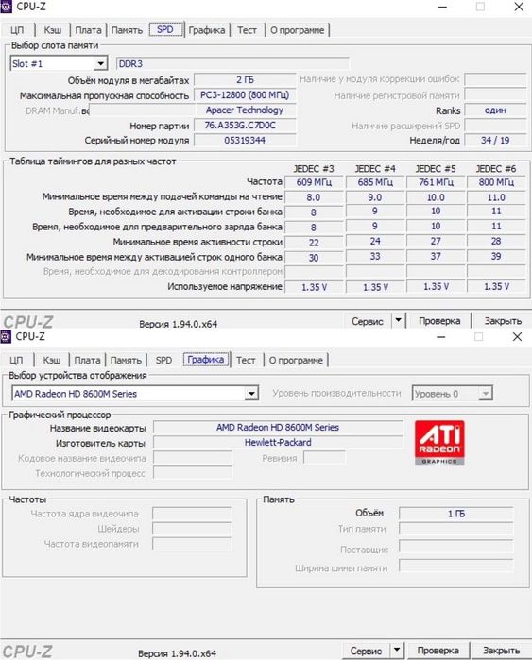532x660 pixels.
Task: Open the Уровень 0 performance level dropdown
Action: tap(486, 394)
